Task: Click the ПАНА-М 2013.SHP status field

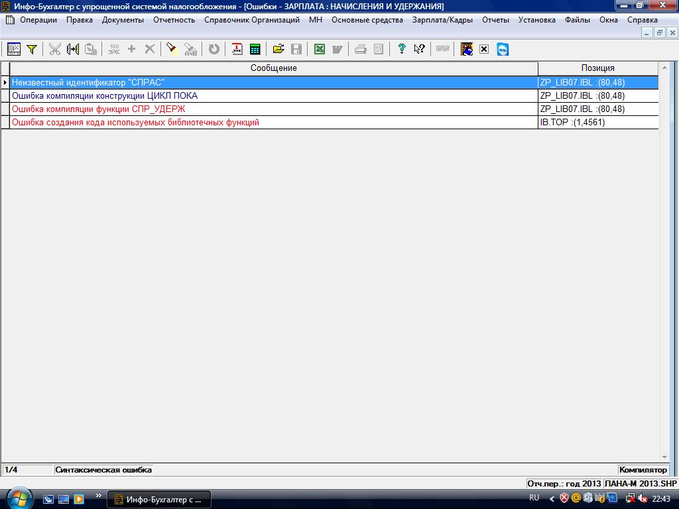Action: (641, 483)
